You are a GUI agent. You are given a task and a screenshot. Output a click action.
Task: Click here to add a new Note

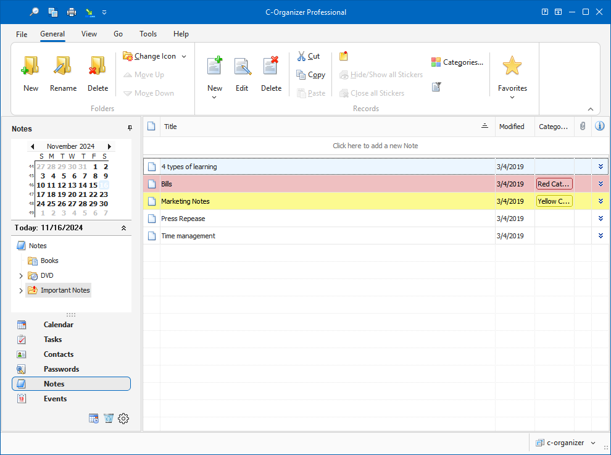click(x=376, y=146)
